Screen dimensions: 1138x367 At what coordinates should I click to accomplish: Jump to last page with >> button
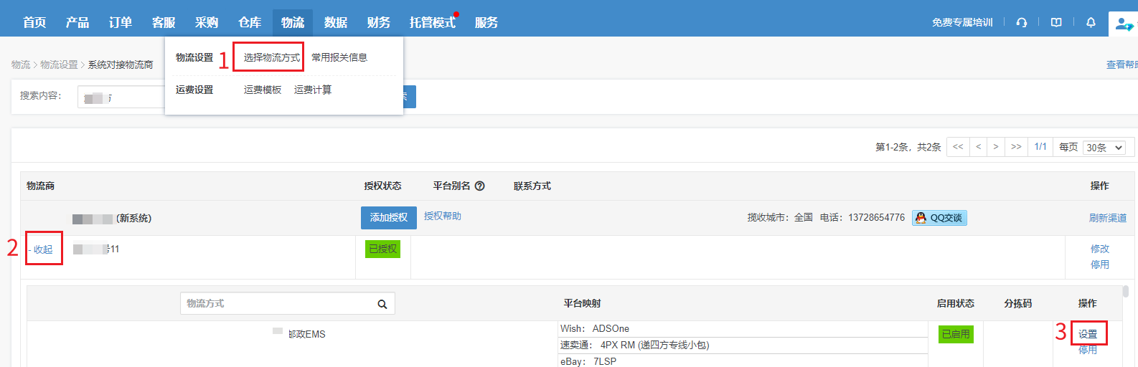(1016, 147)
